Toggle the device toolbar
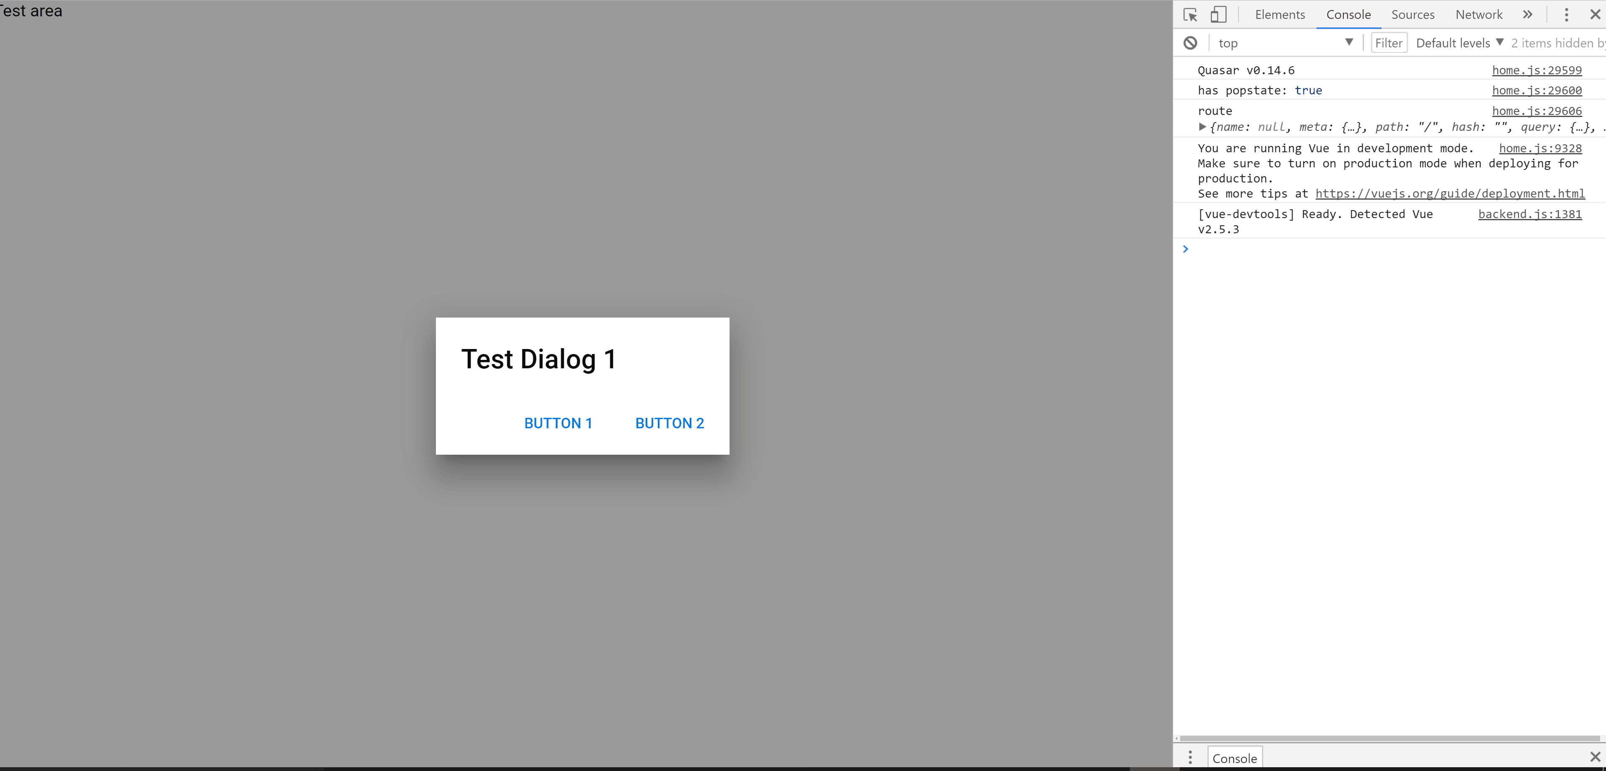 pos(1220,14)
